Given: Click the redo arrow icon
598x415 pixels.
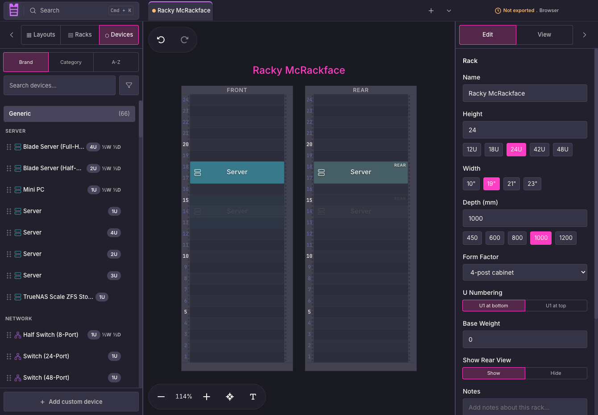Looking at the screenshot, I should point(184,40).
